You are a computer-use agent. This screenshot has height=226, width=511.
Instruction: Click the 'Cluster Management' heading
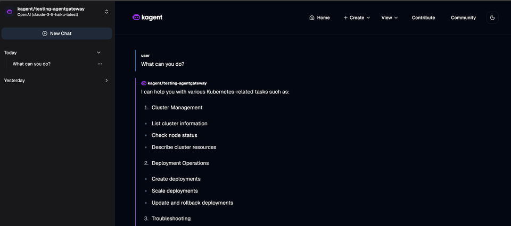click(x=177, y=108)
